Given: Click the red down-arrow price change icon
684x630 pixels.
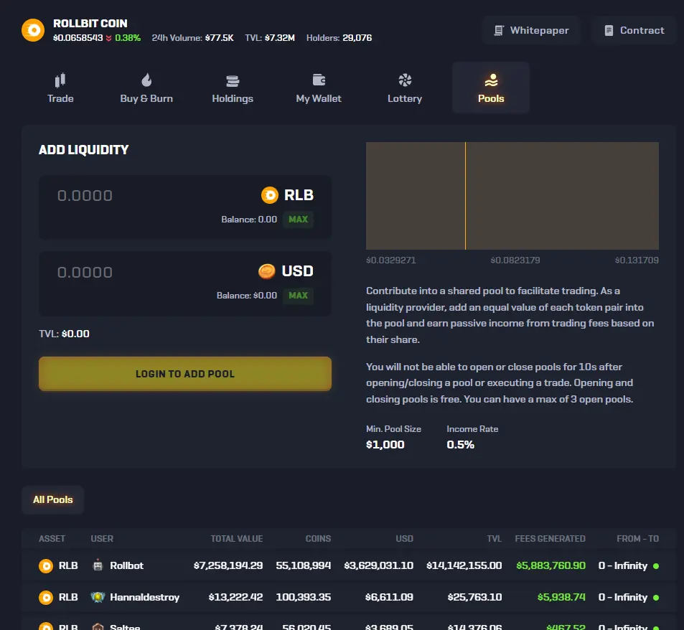Looking at the screenshot, I should click(x=108, y=38).
